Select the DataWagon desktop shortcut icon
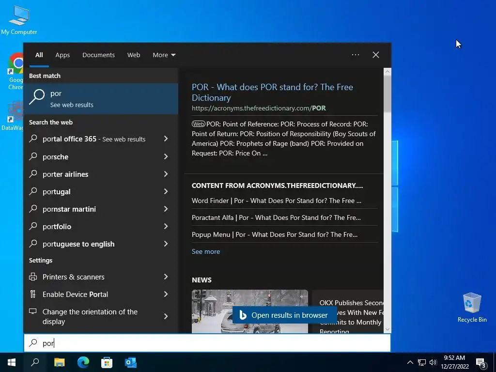This screenshot has height=372, width=496. (13, 115)
